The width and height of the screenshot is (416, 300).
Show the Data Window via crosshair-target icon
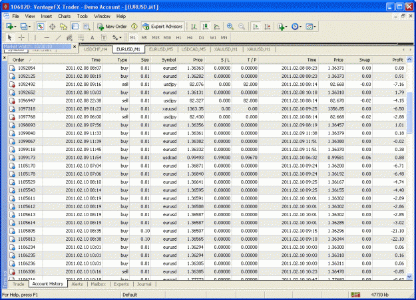[x=53, y=27]
